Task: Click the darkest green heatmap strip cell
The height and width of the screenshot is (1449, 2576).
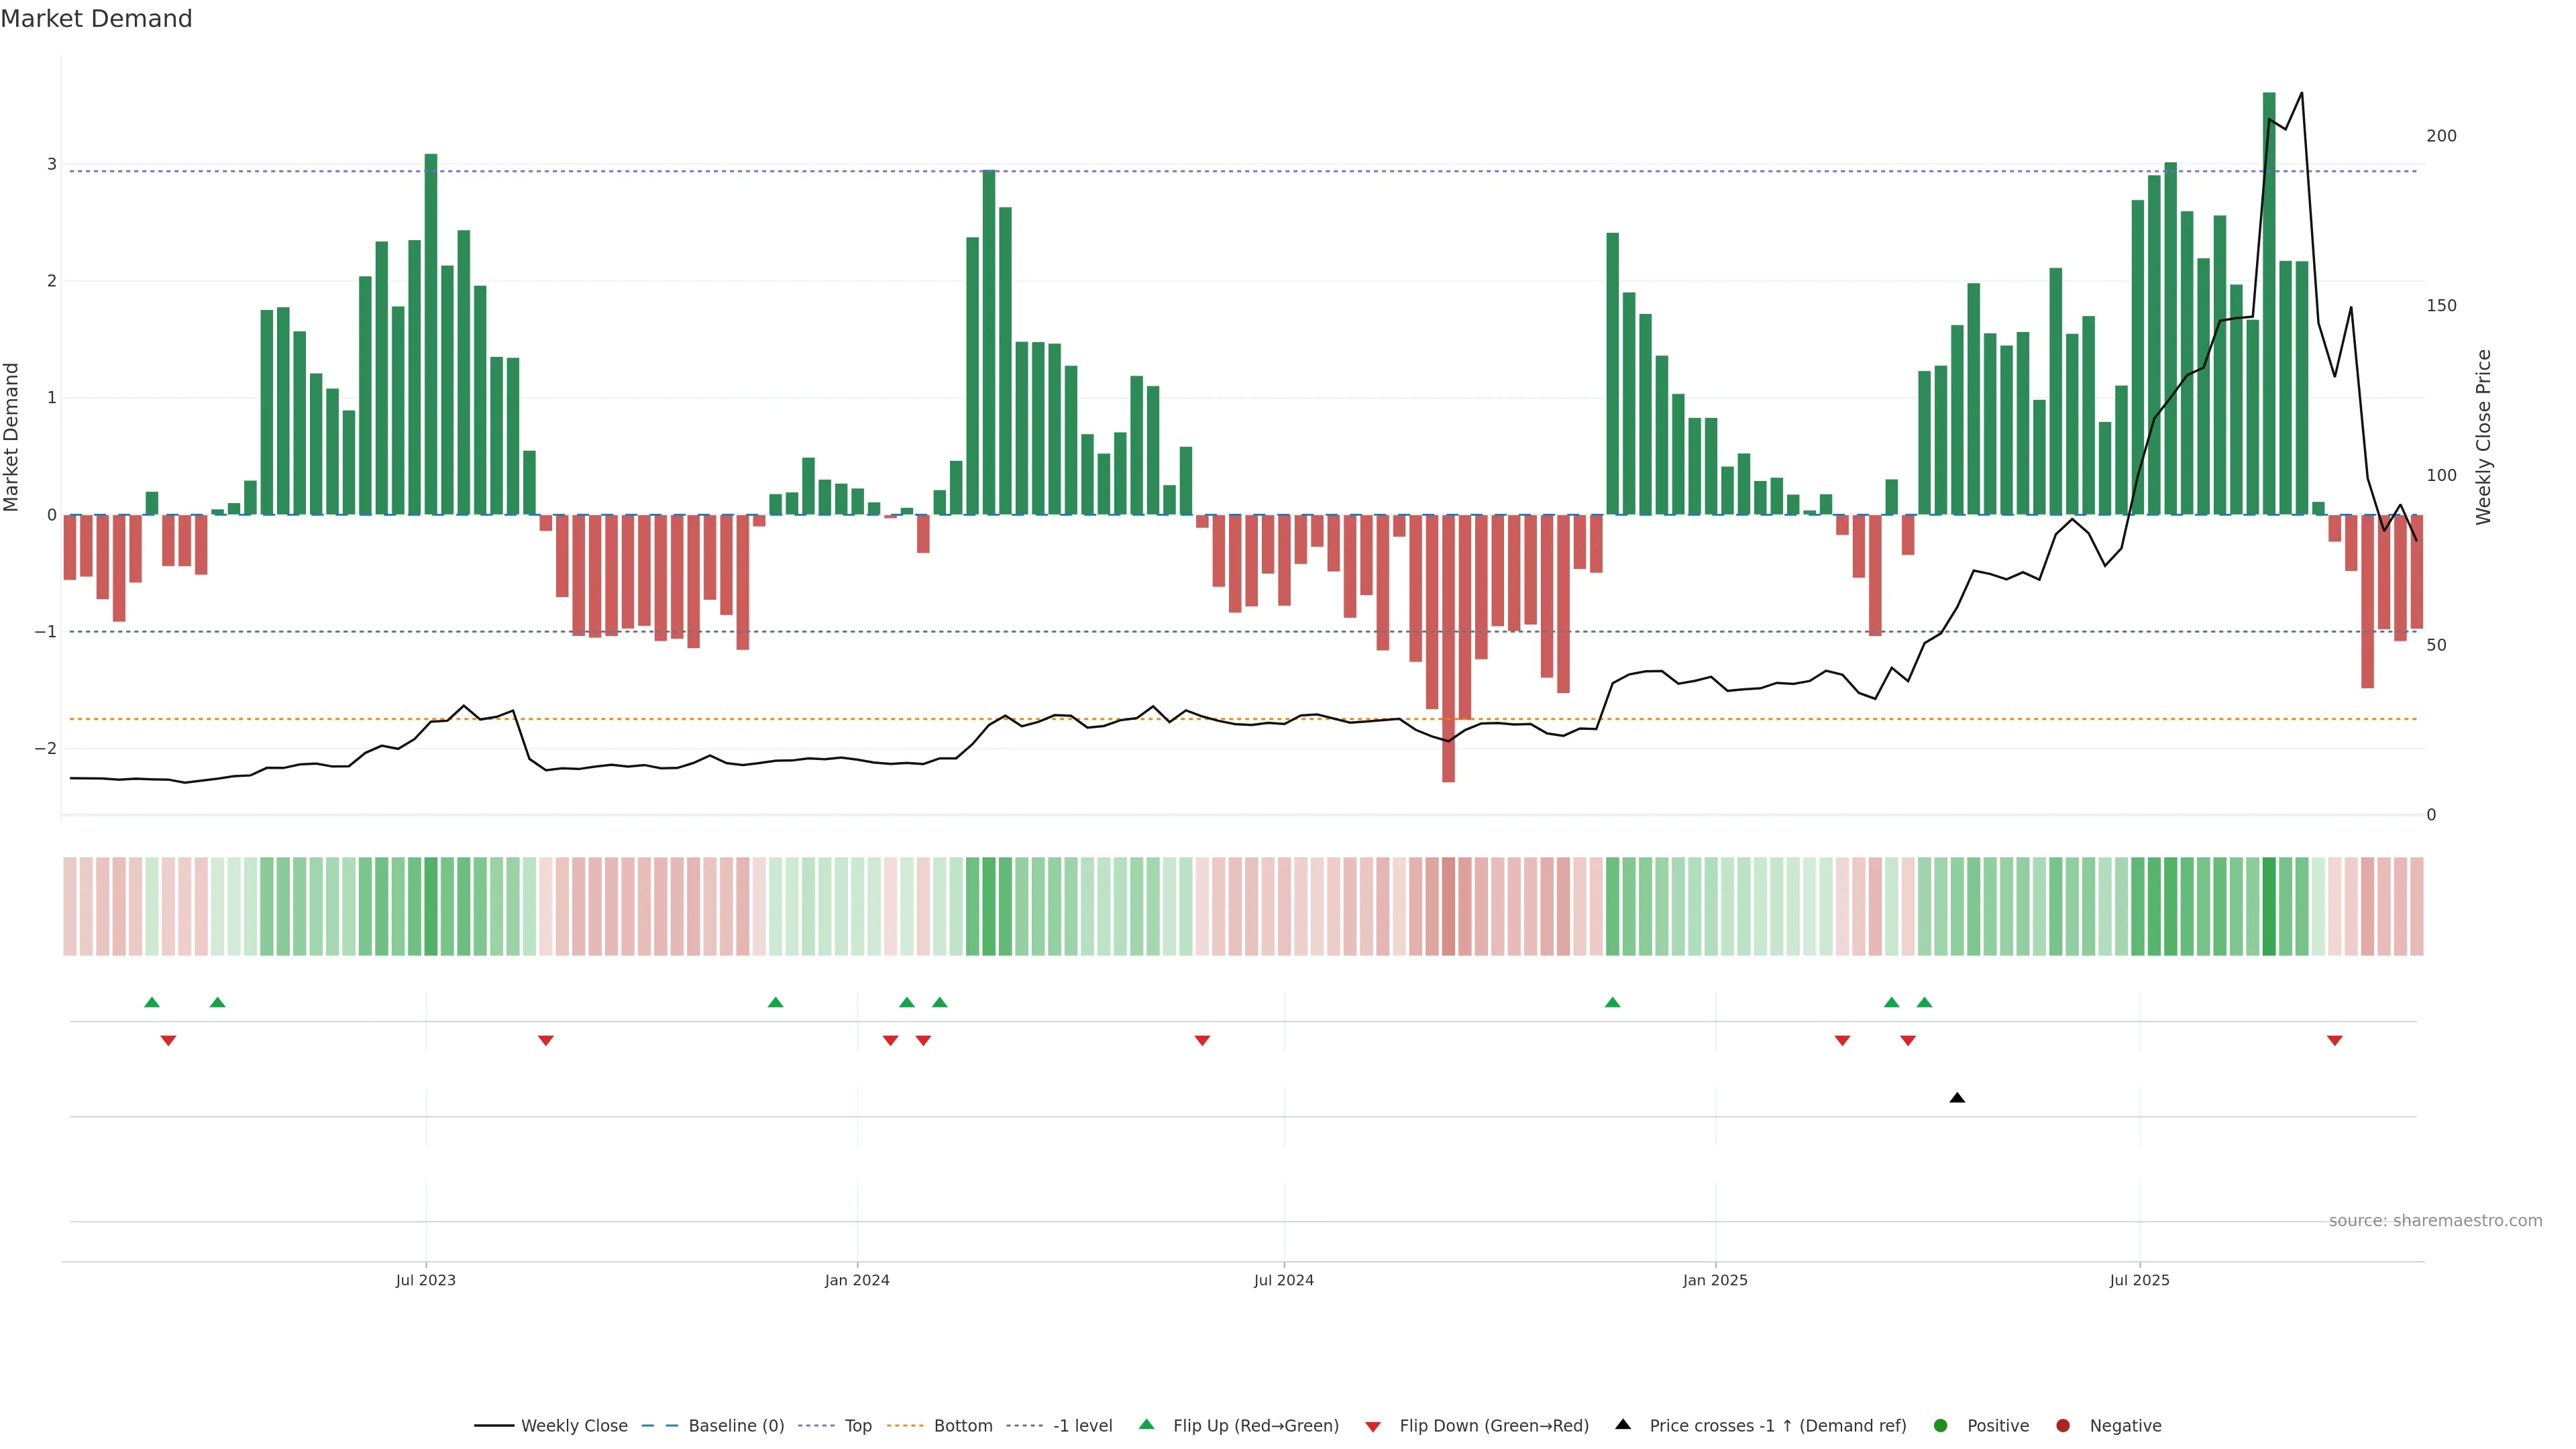Action: pos(2269,906)
